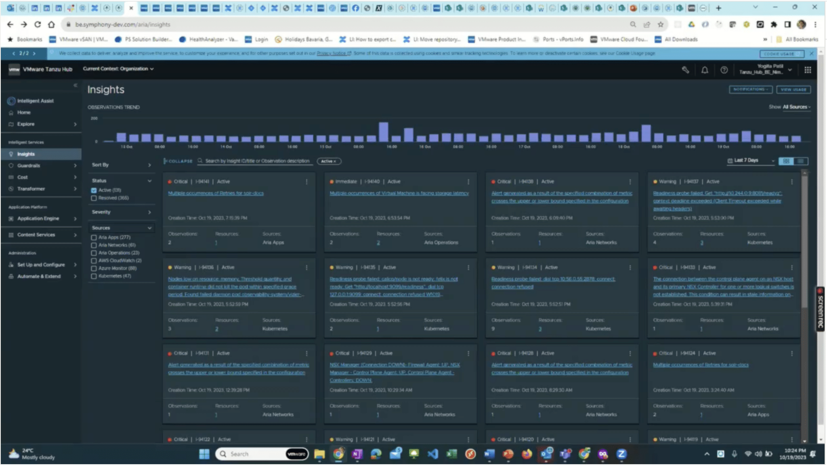Viewport: 827px width, 465px height.
Task: Collapse the left navigation sidebar
Action: [x=75, y=86]
